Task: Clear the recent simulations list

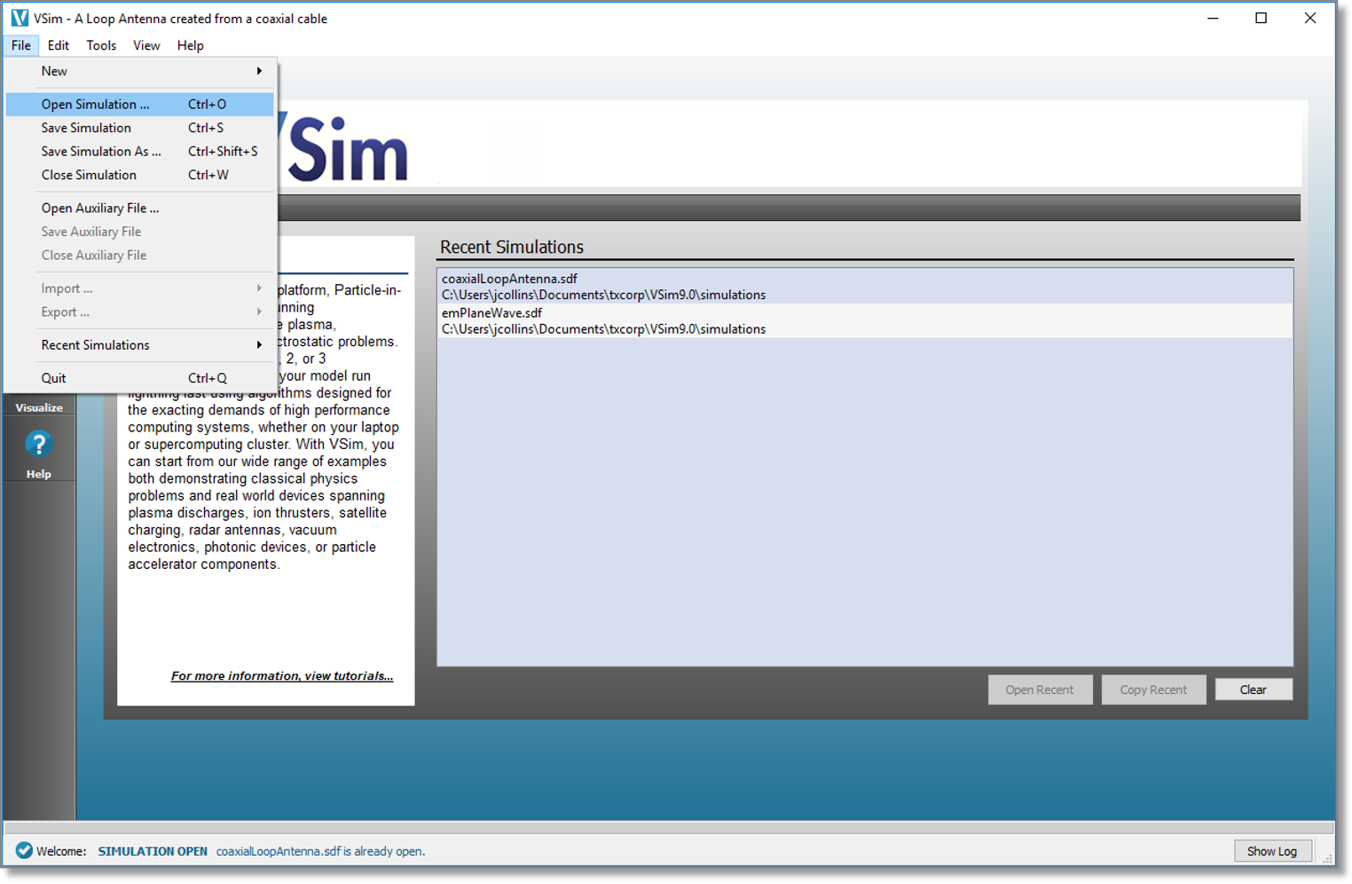Action: (x=1254, y=690)
